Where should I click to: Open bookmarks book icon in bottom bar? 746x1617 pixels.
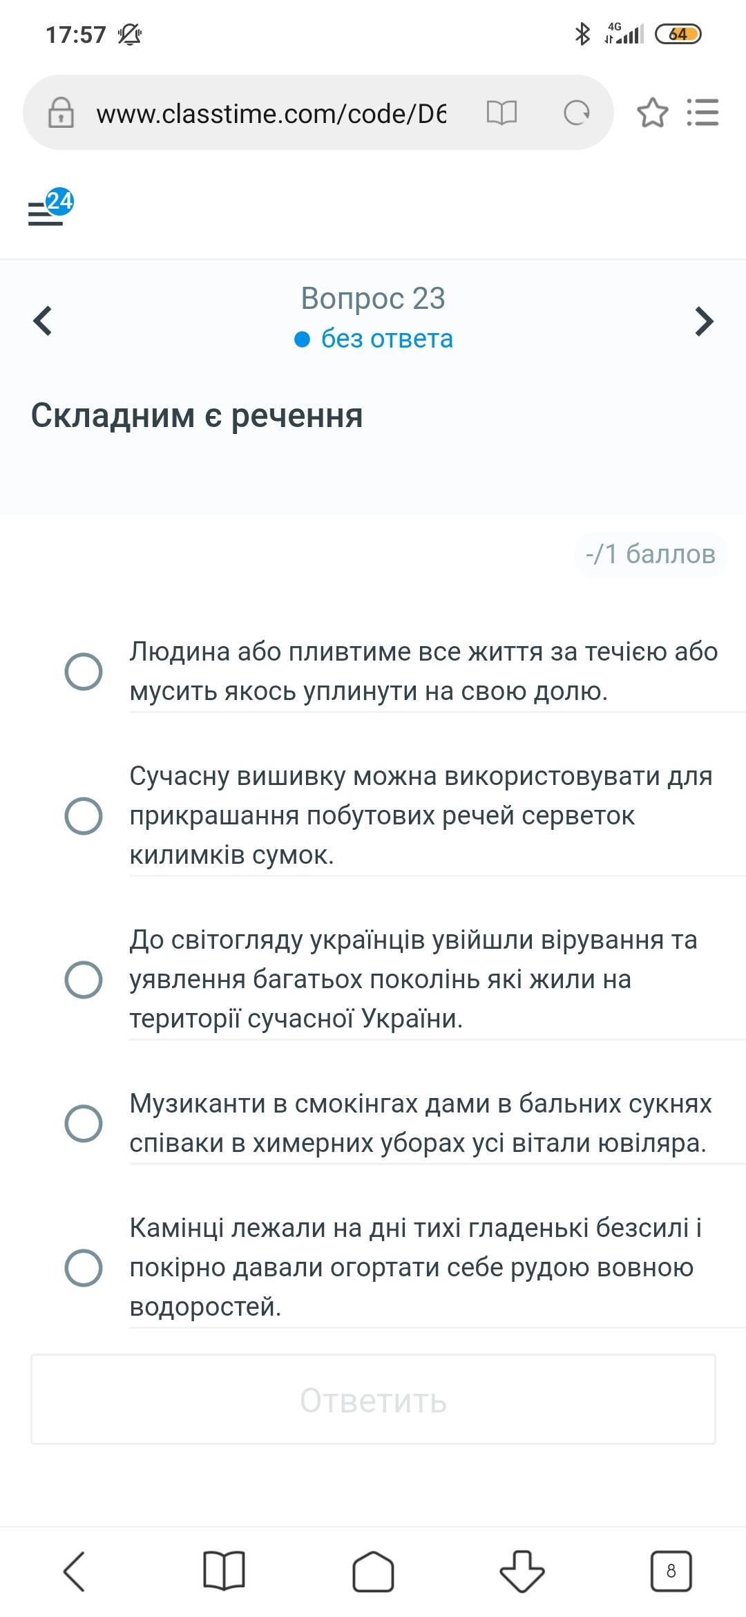click(x=224, y=1571)
